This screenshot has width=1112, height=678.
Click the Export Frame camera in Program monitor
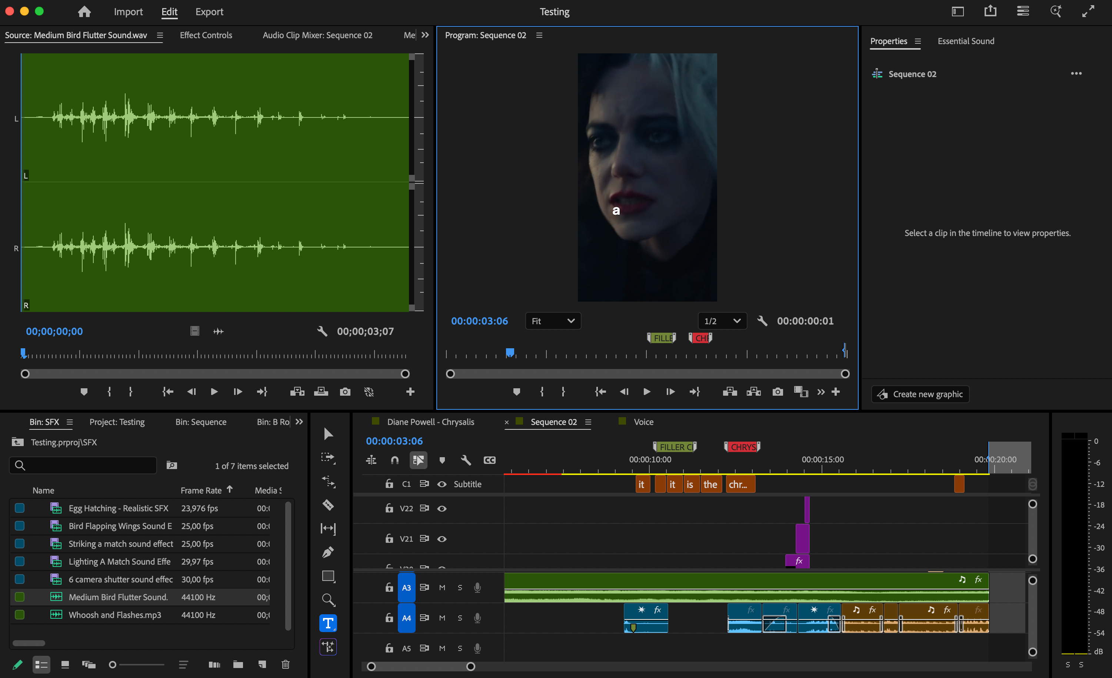[x=777, y=392]
